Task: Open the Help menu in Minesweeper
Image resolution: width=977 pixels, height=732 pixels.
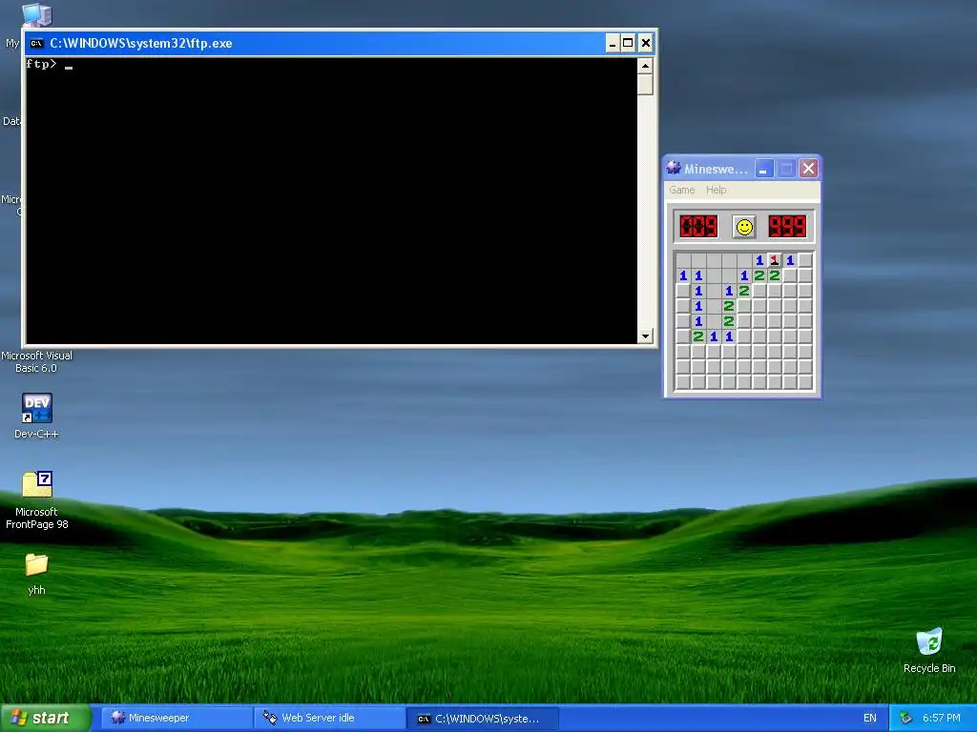Action: click(x=716, y=190)
